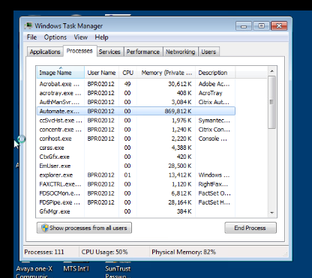Close the Windows Task Manager window
The image size is (312, 278).
[279, 26]
